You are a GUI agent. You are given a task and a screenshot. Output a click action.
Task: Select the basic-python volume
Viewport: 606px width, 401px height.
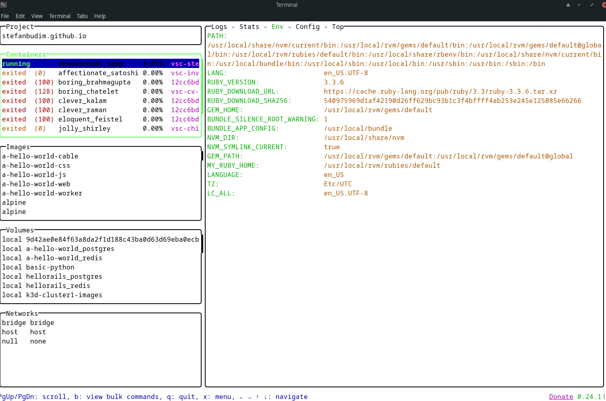click(50, 267)
